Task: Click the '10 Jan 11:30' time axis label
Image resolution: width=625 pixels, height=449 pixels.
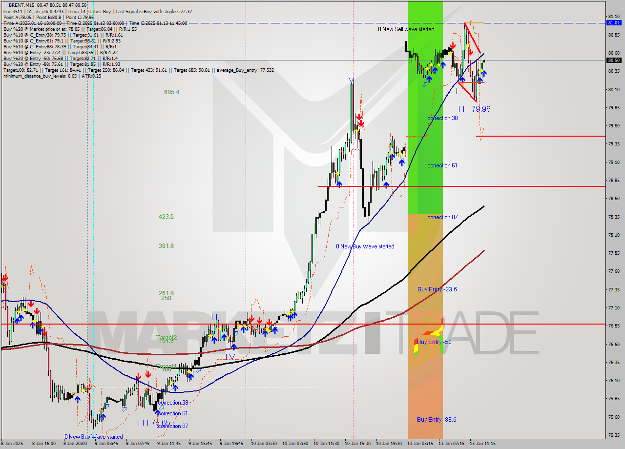Action: [x=328, y=444]
